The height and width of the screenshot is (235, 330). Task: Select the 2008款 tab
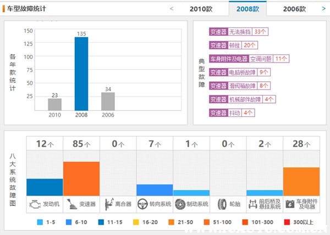pyautogui.click(x=248, y=9)
